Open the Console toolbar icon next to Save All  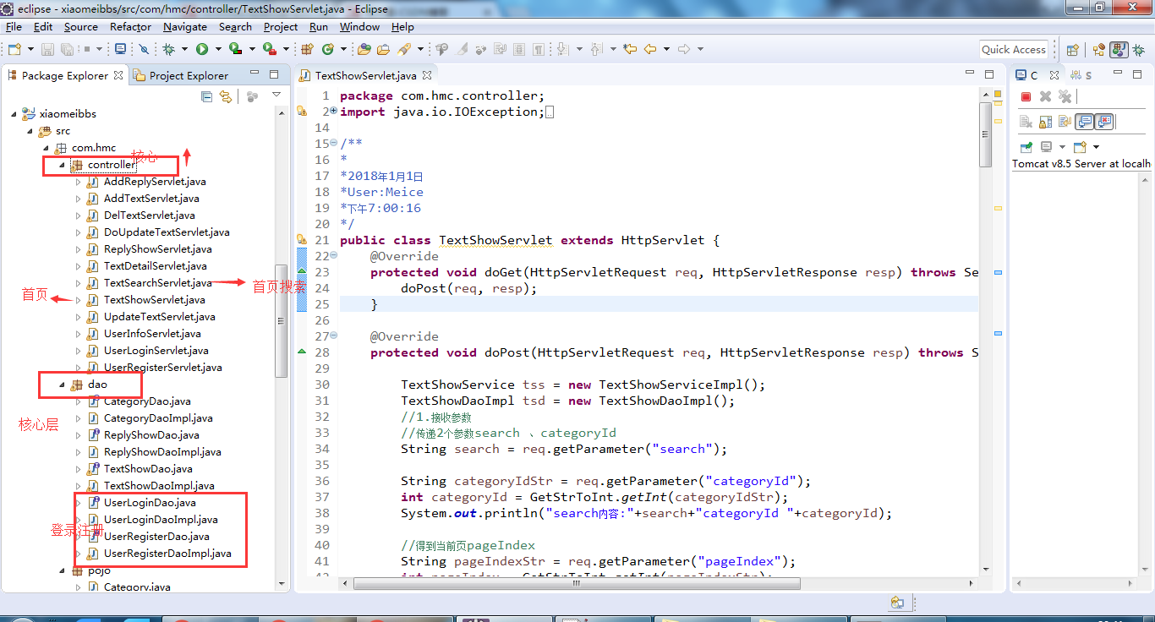pos(121,49)
